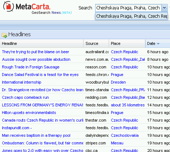
Task: Select 'stripes.com' source cell
Action: 96,143
